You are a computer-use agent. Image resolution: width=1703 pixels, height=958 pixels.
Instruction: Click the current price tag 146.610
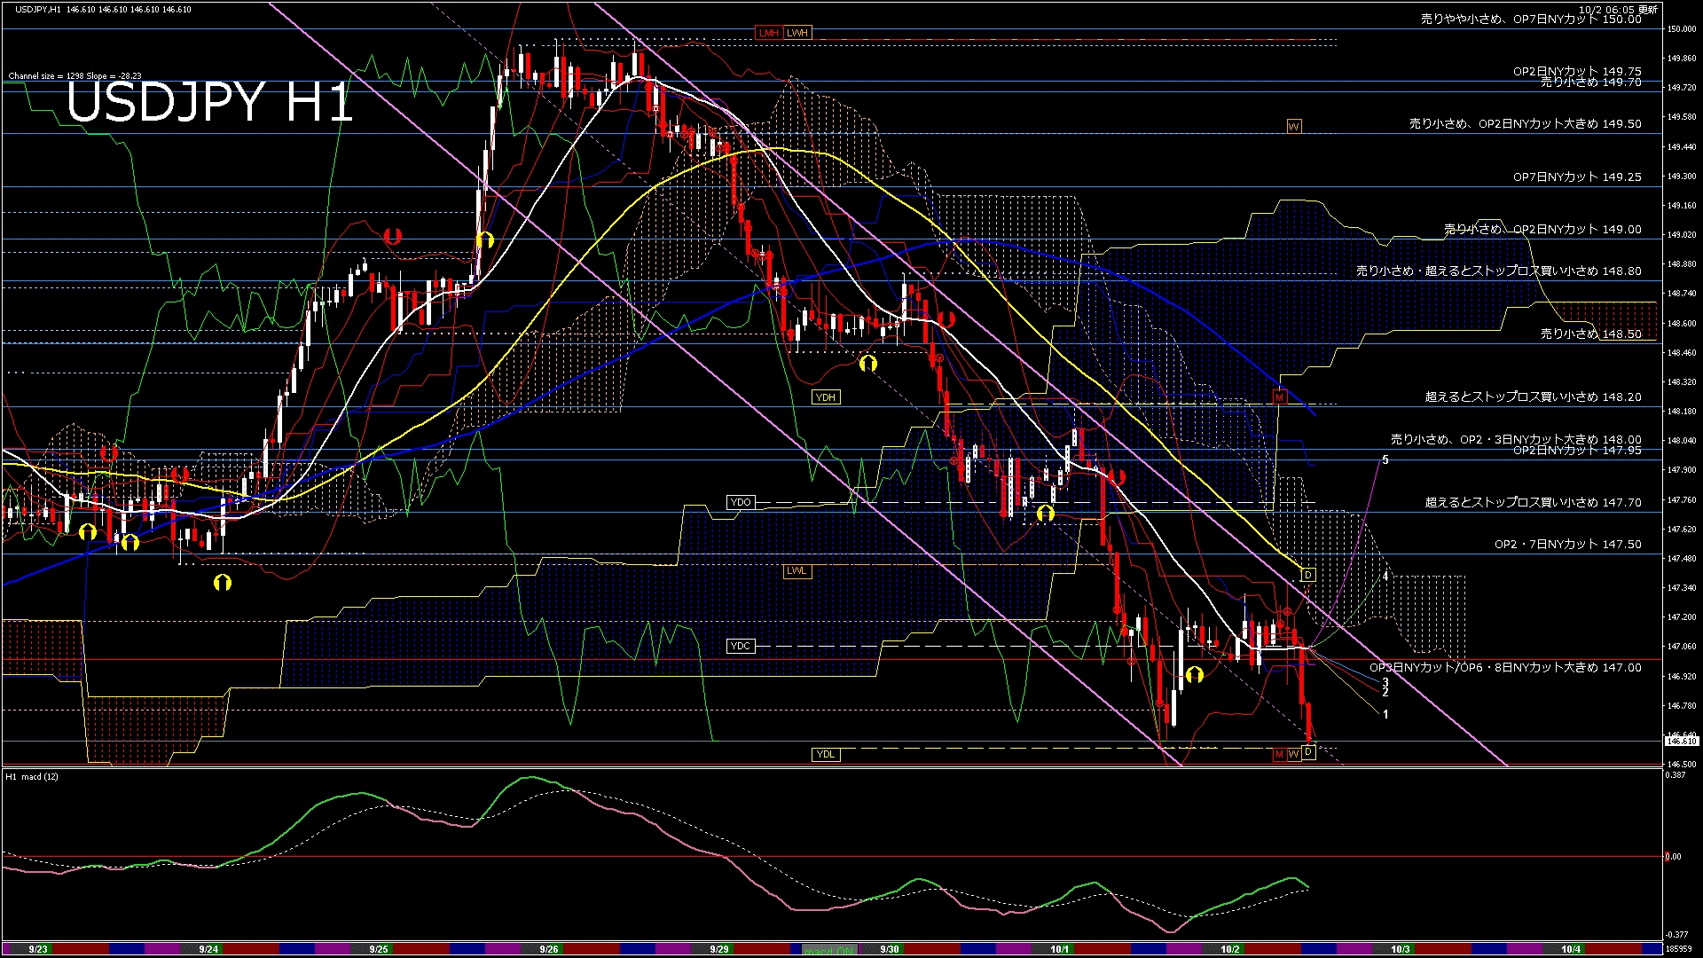(1682, 741)
